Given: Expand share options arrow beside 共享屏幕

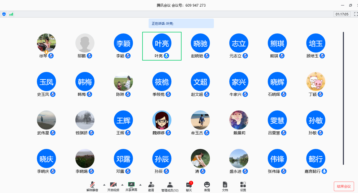Looking at the screenshot, I should click(140, 185).
